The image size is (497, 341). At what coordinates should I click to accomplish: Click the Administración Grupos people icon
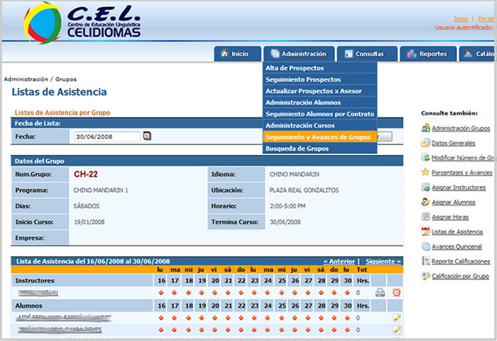pos(425,128)
